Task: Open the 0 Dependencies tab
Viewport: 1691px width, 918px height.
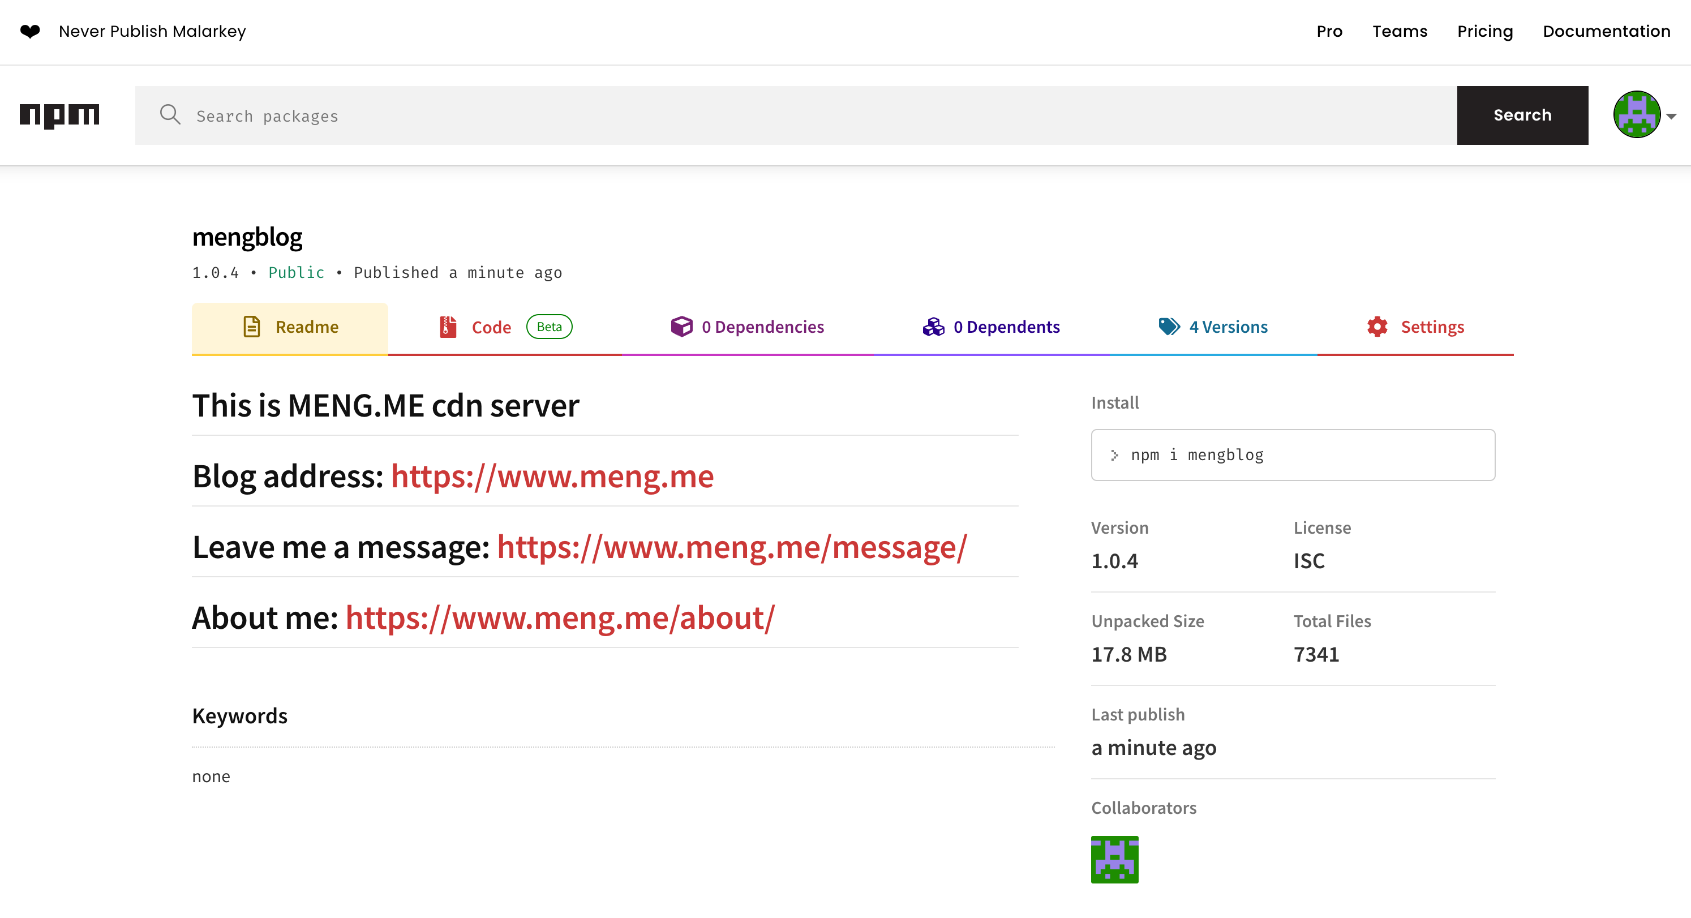Action: pos(747,328)
